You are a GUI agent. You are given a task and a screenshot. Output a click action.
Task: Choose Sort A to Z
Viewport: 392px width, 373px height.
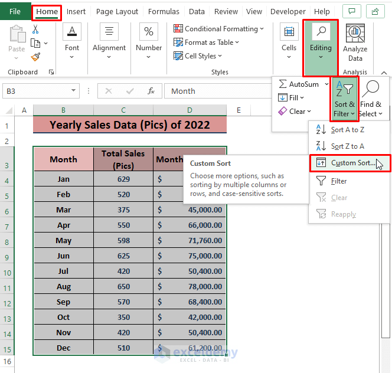[349, 130]
